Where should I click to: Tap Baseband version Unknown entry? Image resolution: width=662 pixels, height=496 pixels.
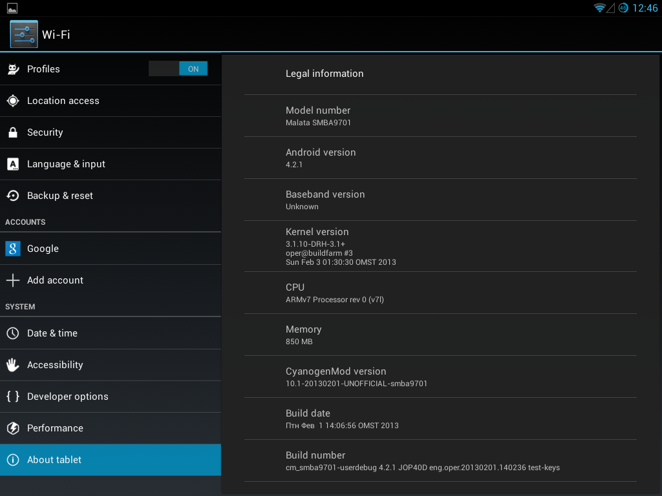pos(440,200)
